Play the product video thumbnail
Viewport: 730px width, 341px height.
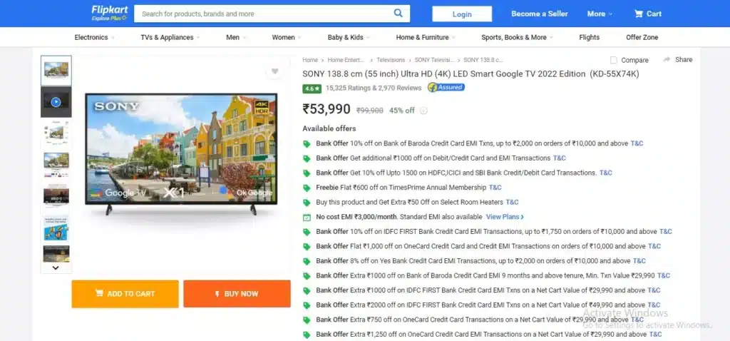[56, 101]
